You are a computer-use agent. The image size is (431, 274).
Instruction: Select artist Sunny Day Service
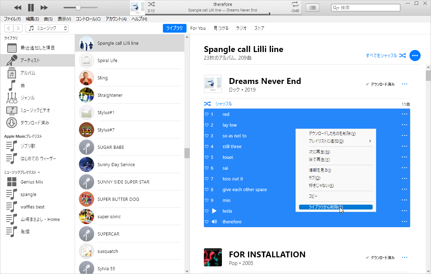pos(130,164)
